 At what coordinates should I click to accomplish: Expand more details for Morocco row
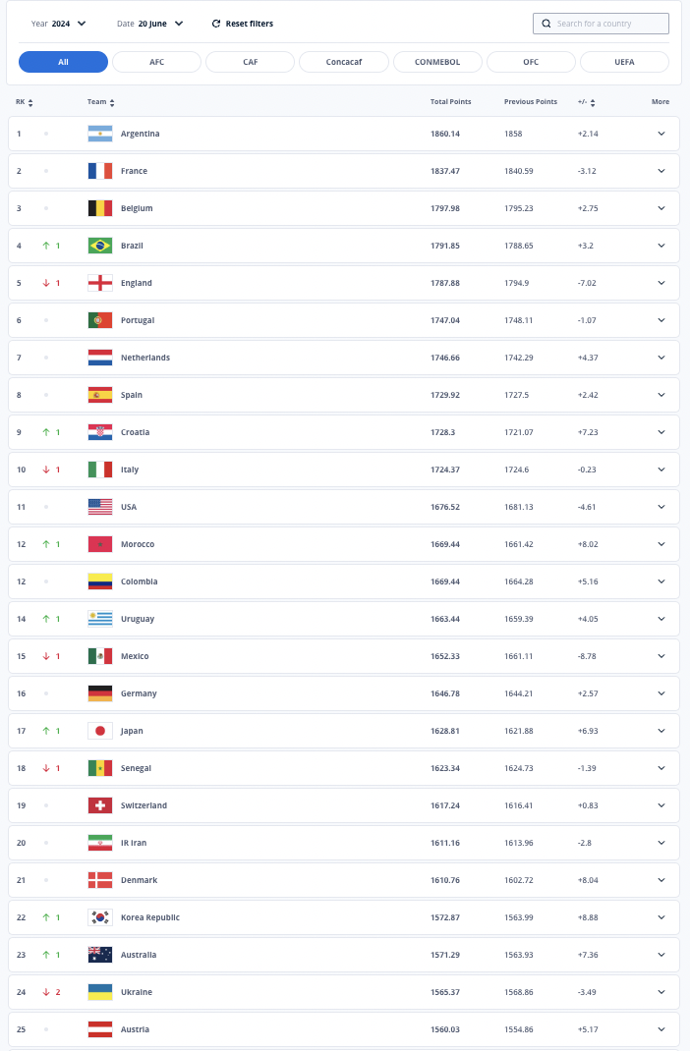pos(661,544)
